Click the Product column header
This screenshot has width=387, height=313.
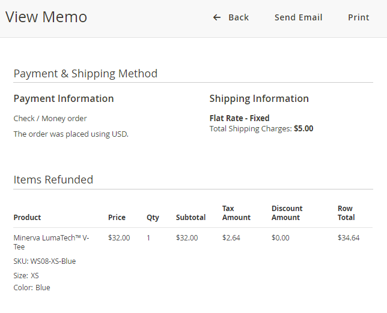[27, 217]
